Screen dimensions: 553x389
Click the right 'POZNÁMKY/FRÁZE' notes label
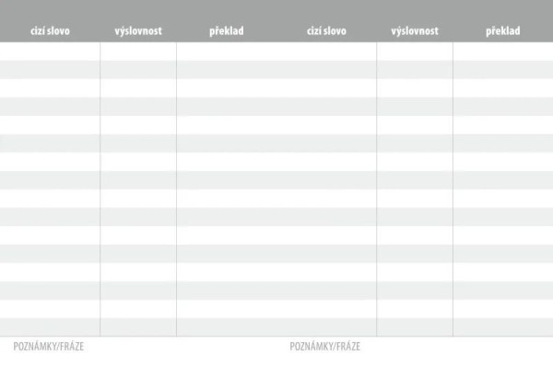[325, 347]
